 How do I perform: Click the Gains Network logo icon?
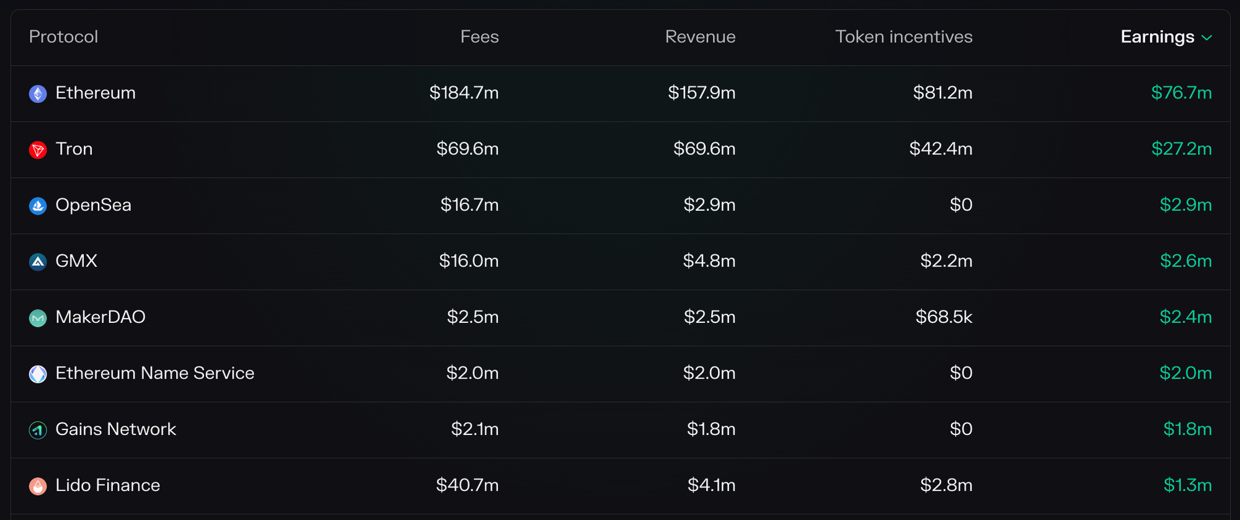click(38, 430)
